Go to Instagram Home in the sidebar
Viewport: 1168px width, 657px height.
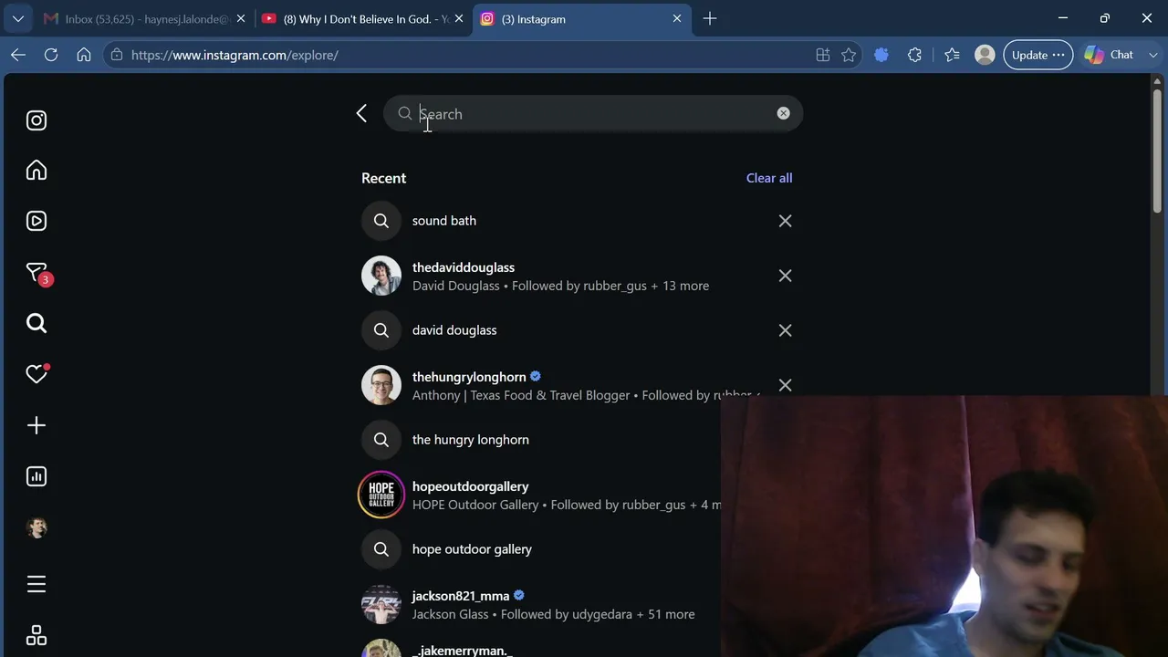(x=36, y=171)
